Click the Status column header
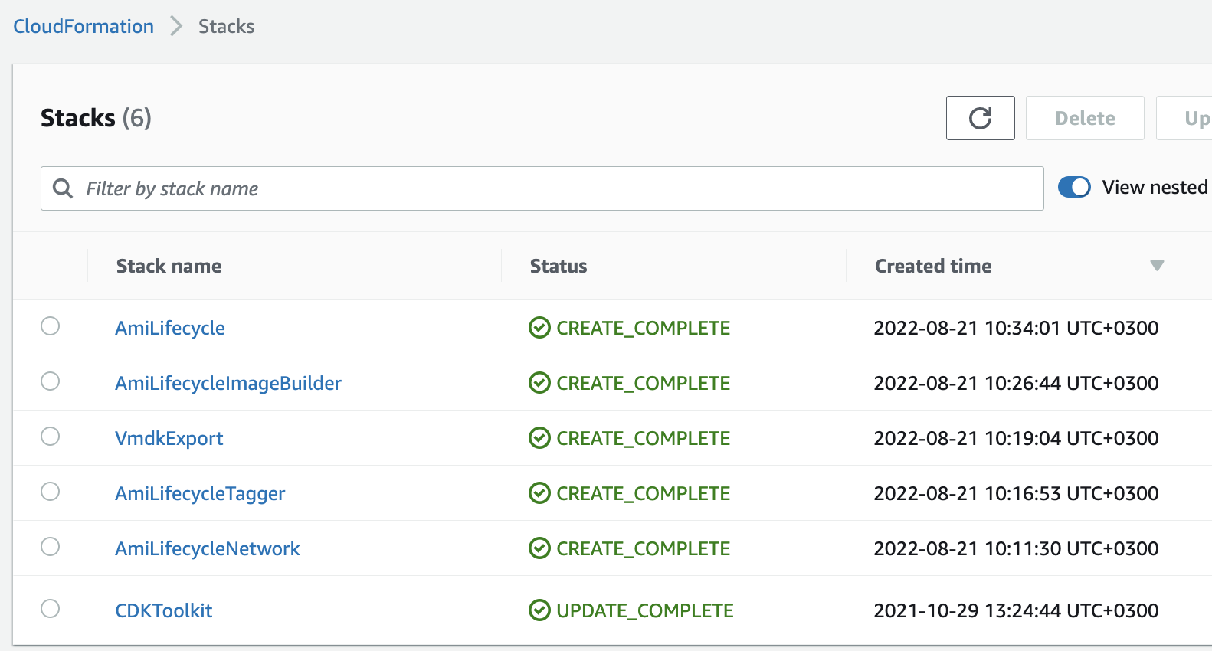The image size is (1212, 651). coord(559,266)
